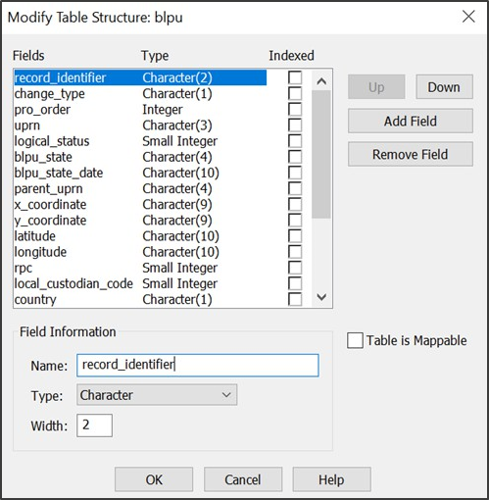Check Indexed box for uprn
The width and height of the screenshot is (489, 500).
click(x=295, y=125)
